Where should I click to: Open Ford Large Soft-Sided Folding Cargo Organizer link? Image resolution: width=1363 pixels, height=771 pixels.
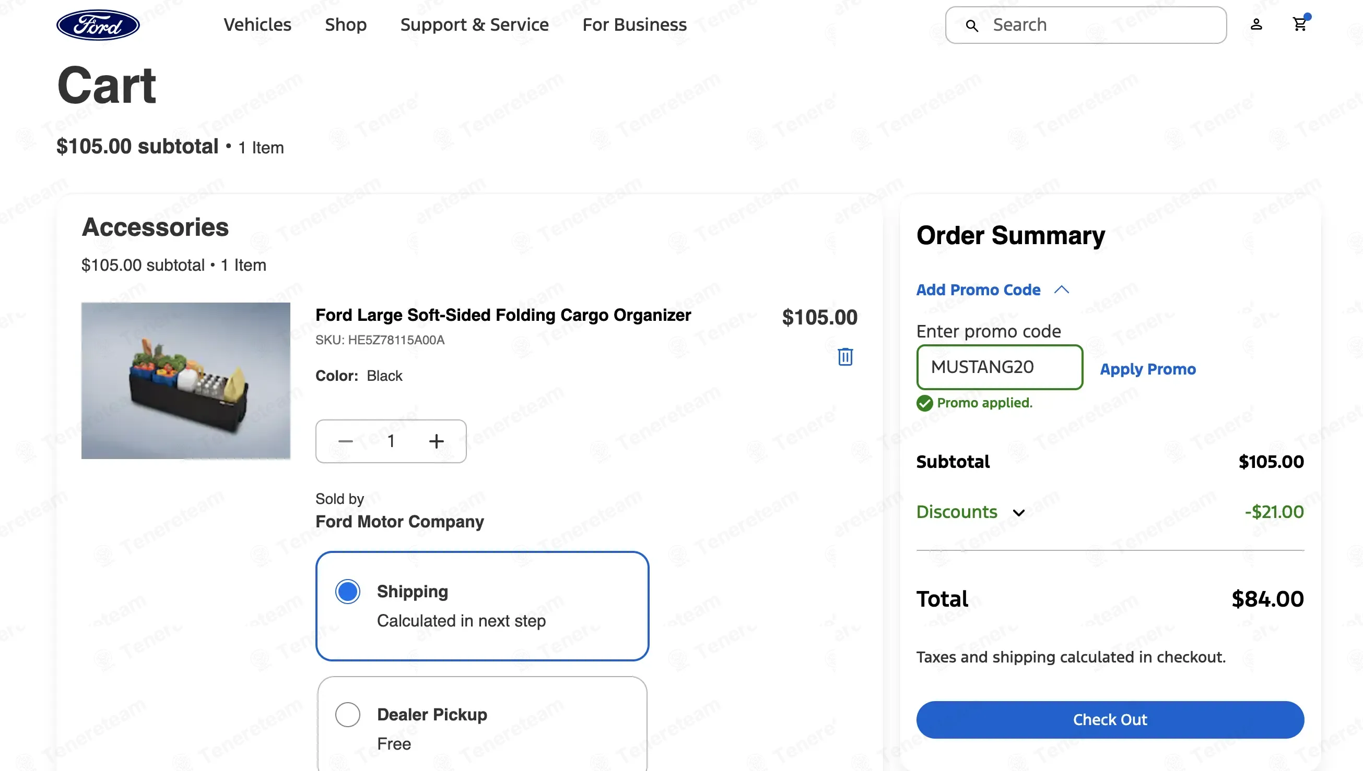(x=503, y=315)
